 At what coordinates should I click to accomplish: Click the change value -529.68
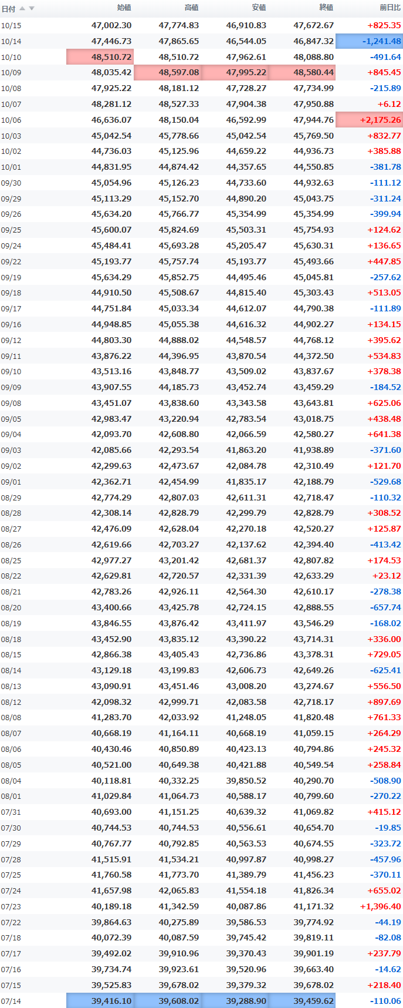tap(386, 482)
